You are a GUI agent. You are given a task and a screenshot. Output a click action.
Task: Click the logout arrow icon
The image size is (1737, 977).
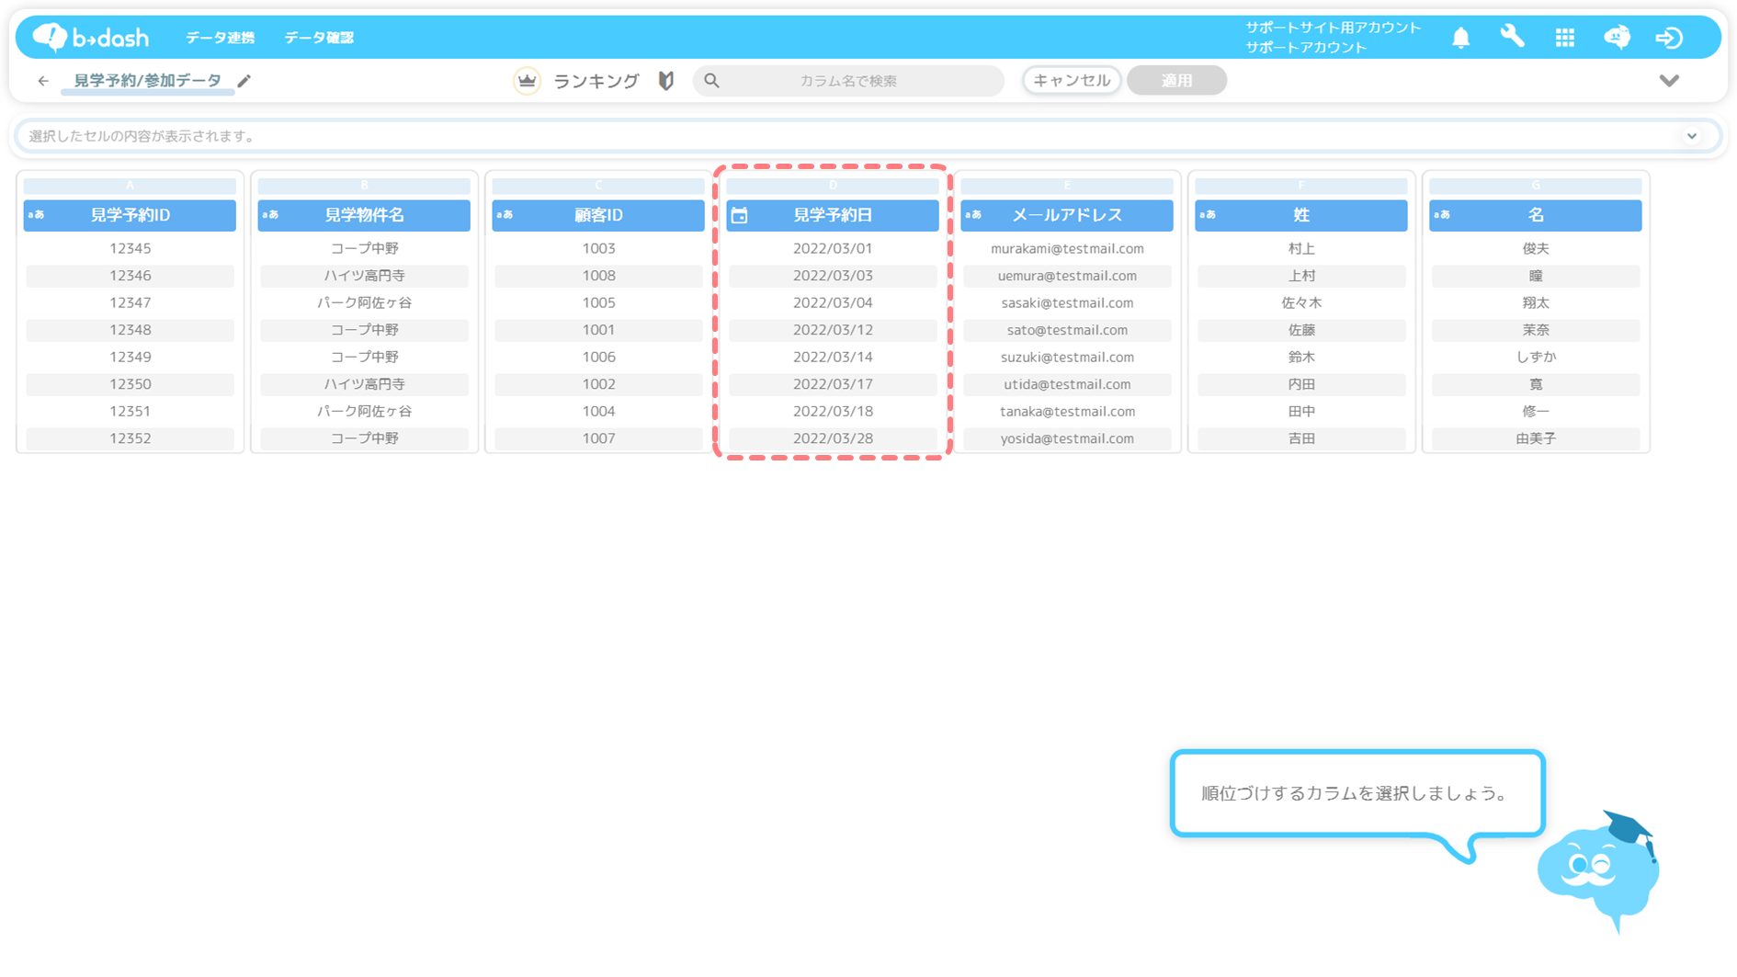tap(1669, 38)
